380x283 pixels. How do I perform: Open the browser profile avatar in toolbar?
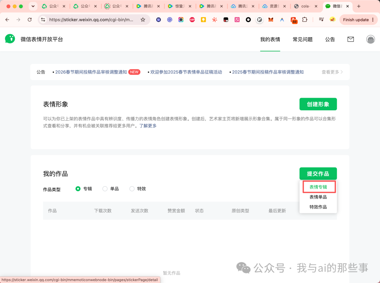[x=332, y=20]
